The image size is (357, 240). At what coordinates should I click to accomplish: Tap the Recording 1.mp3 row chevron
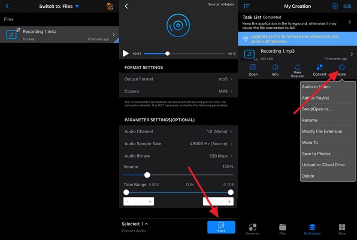(x=352, y=54)
